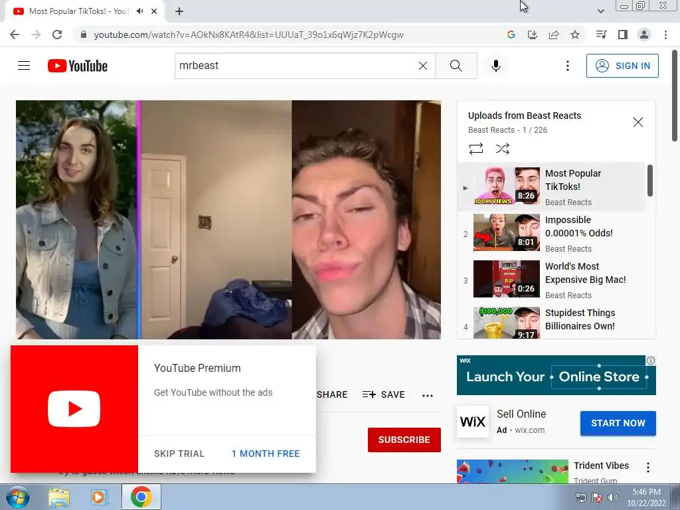
Task: Open Chrome three-dot menu
Action: 665,35
